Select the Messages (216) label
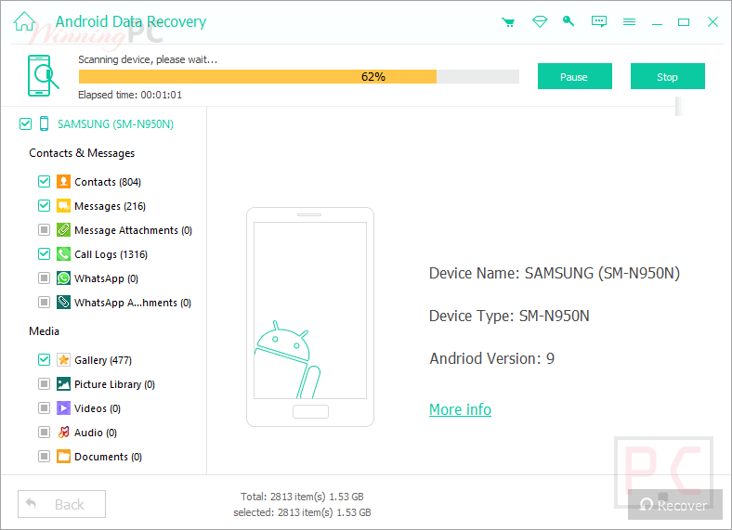732x530 pixels. [x=111, y=206]
